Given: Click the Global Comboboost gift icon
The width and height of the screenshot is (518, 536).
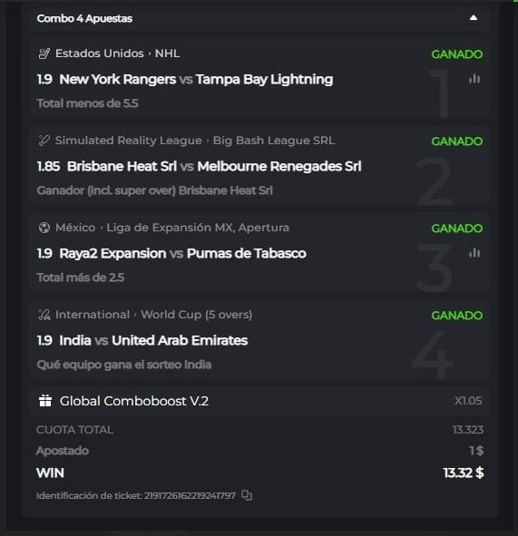Looking at the screenshot, I should coord(45,401).
